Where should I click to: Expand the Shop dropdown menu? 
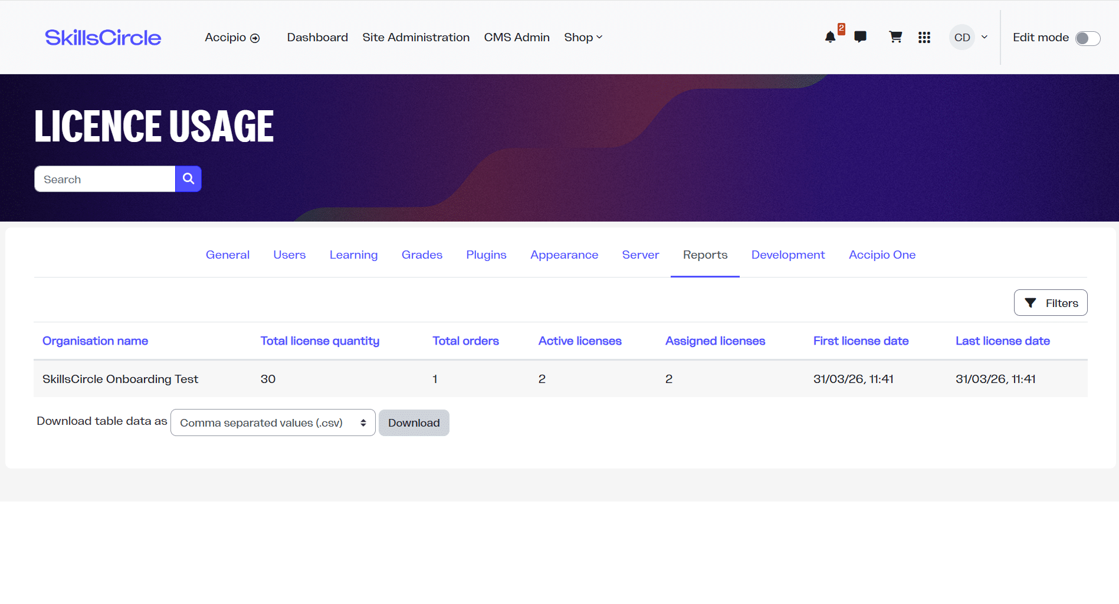pyautogui.click(x=583, y=38)
